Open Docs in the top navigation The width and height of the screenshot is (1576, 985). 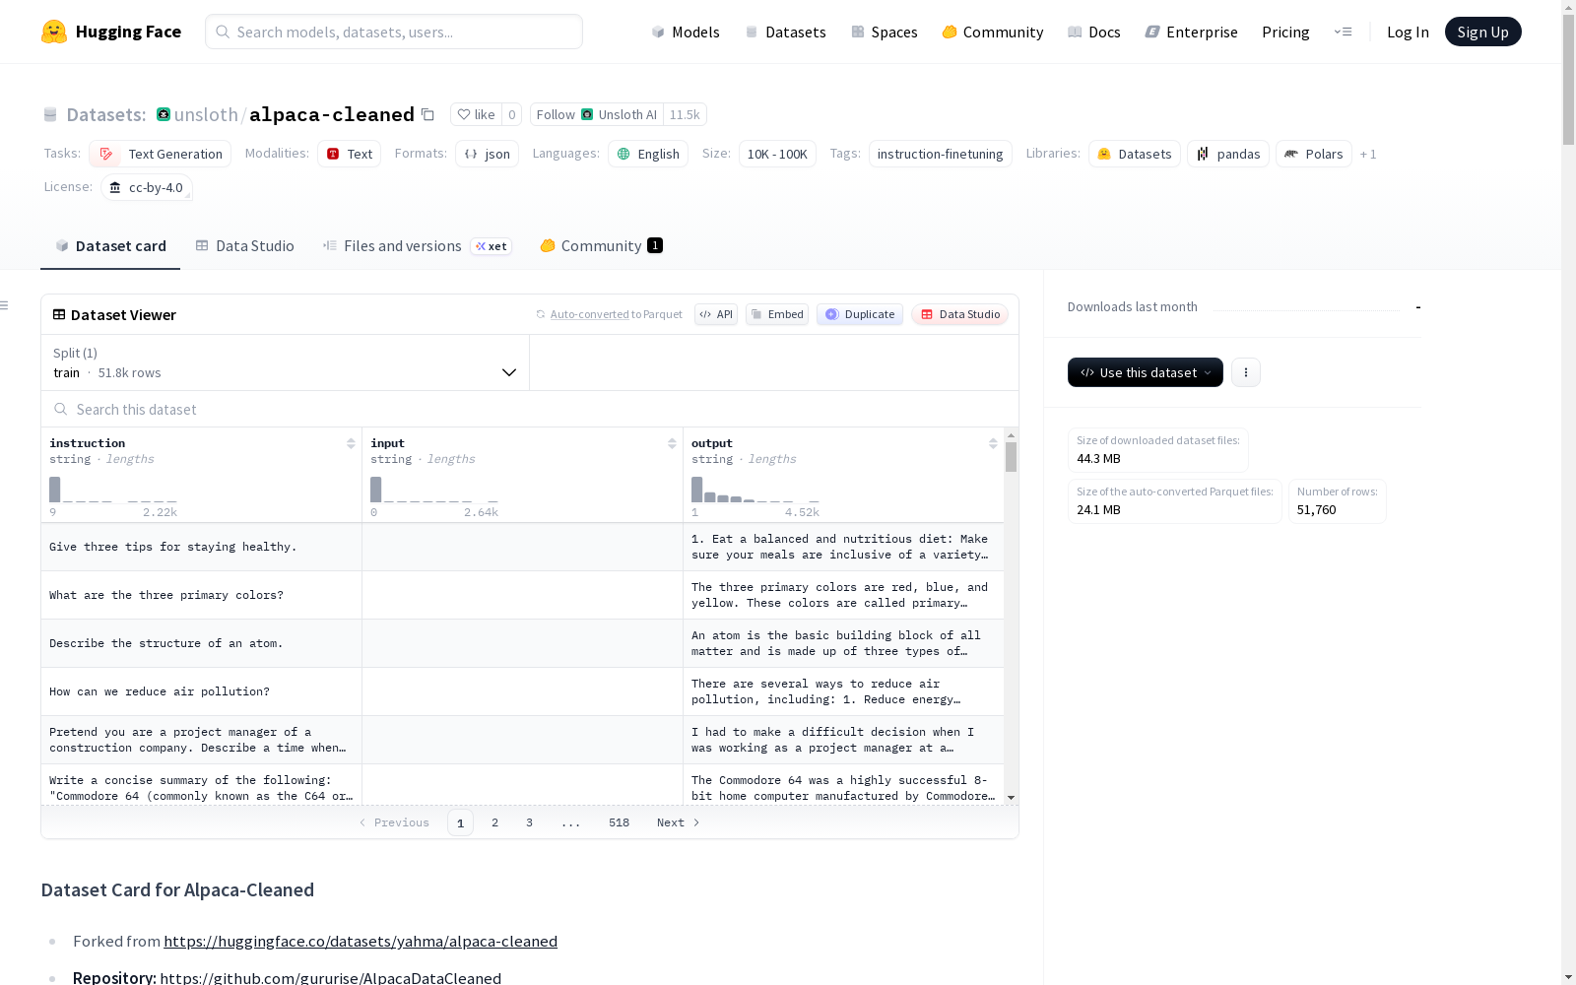point(1094,32)
